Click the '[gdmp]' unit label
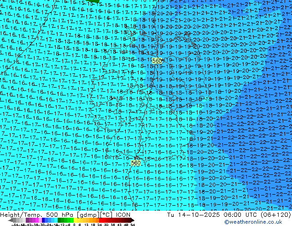This screenshot has width=292, height=226. coord(88,215)
